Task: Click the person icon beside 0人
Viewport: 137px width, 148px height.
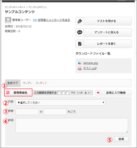Action: point(86,93)
